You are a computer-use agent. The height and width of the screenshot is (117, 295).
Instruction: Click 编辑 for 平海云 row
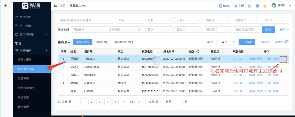coord(252,59)
